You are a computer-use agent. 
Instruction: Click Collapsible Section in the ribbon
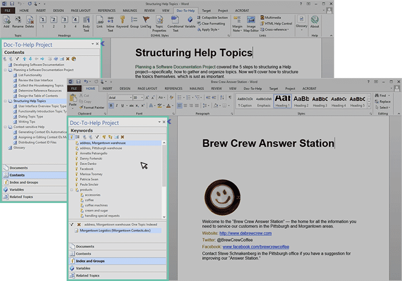(x=212, y=18)
